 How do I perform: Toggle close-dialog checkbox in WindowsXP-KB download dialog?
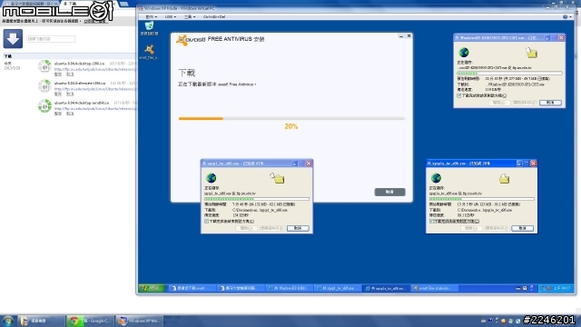click(x=459, y=95)
